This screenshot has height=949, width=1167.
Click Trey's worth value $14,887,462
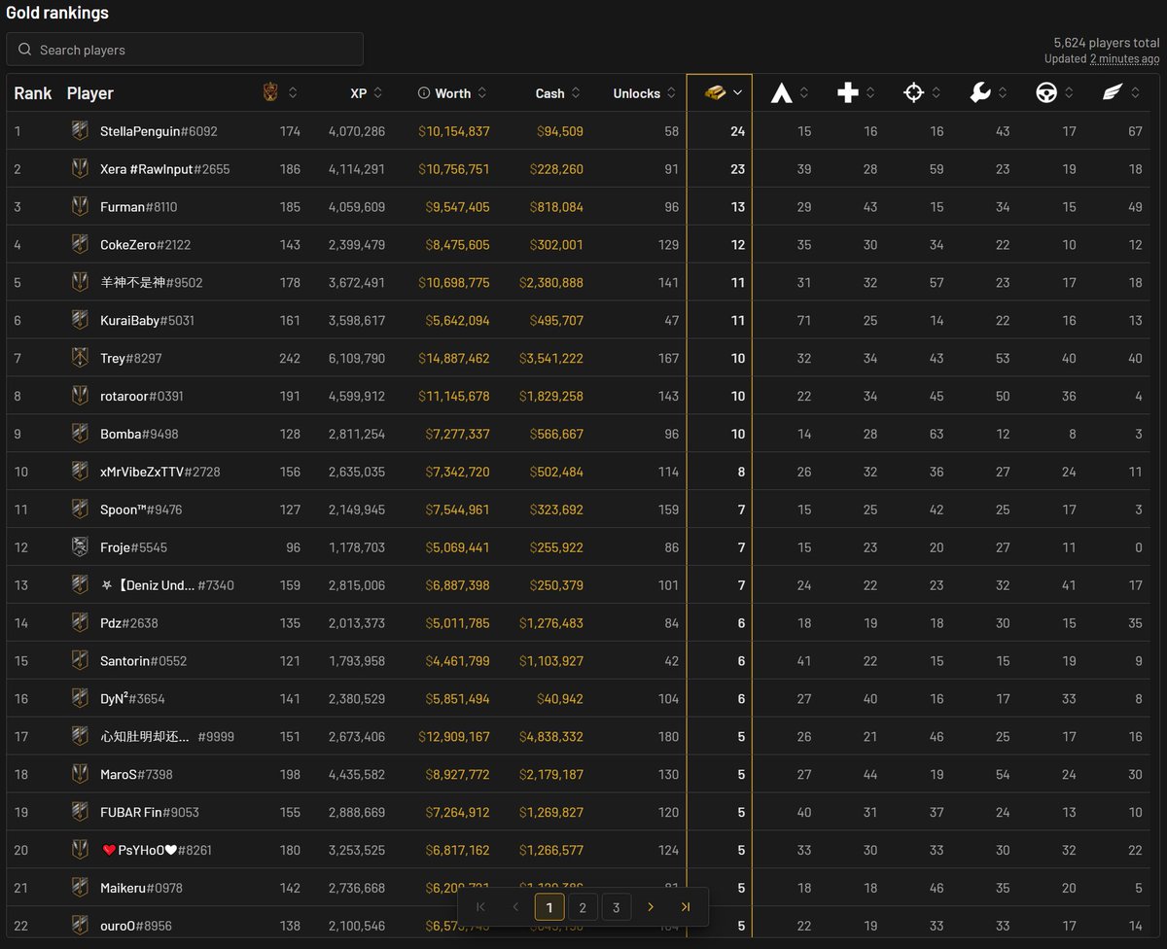point(454,358)
